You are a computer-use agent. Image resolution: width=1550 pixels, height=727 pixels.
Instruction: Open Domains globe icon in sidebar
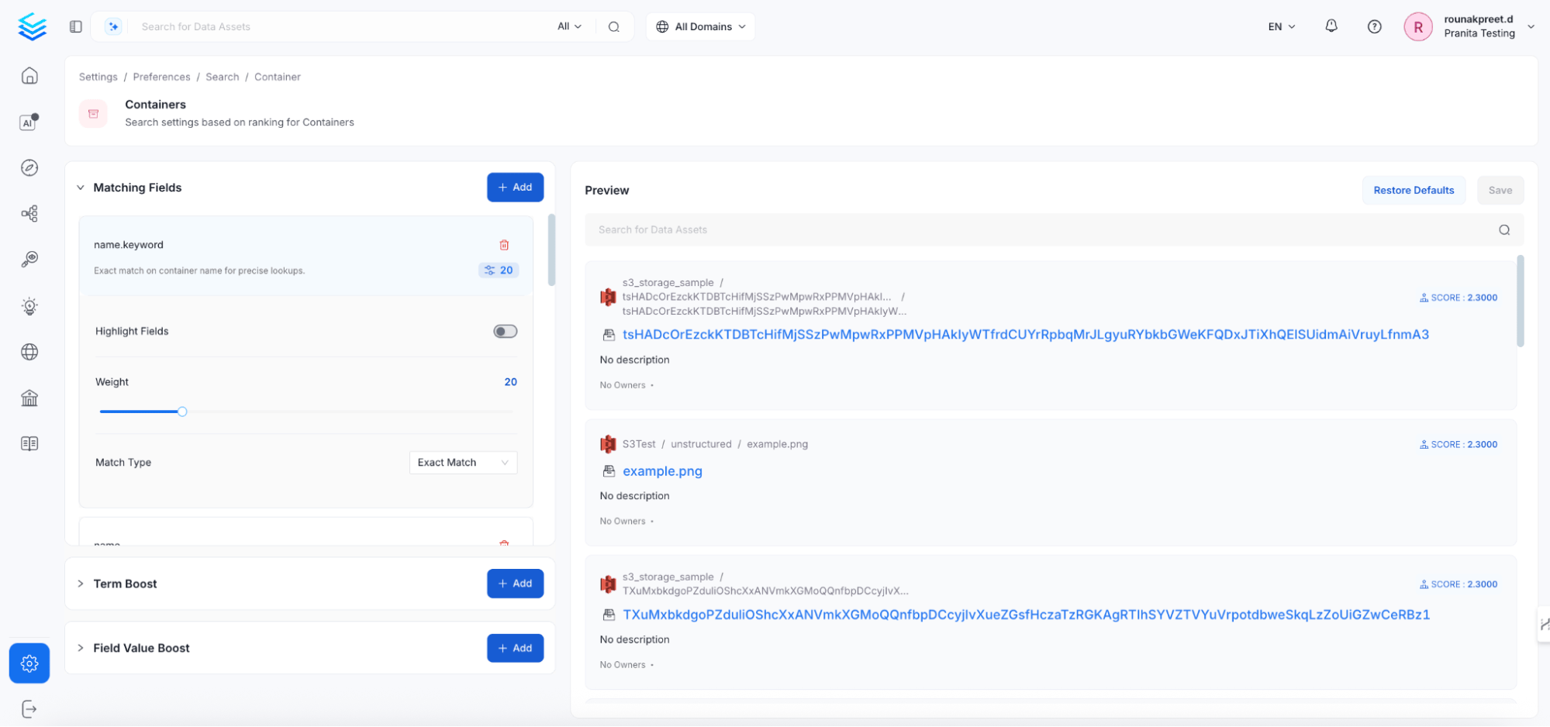click(x=29, y=352)
